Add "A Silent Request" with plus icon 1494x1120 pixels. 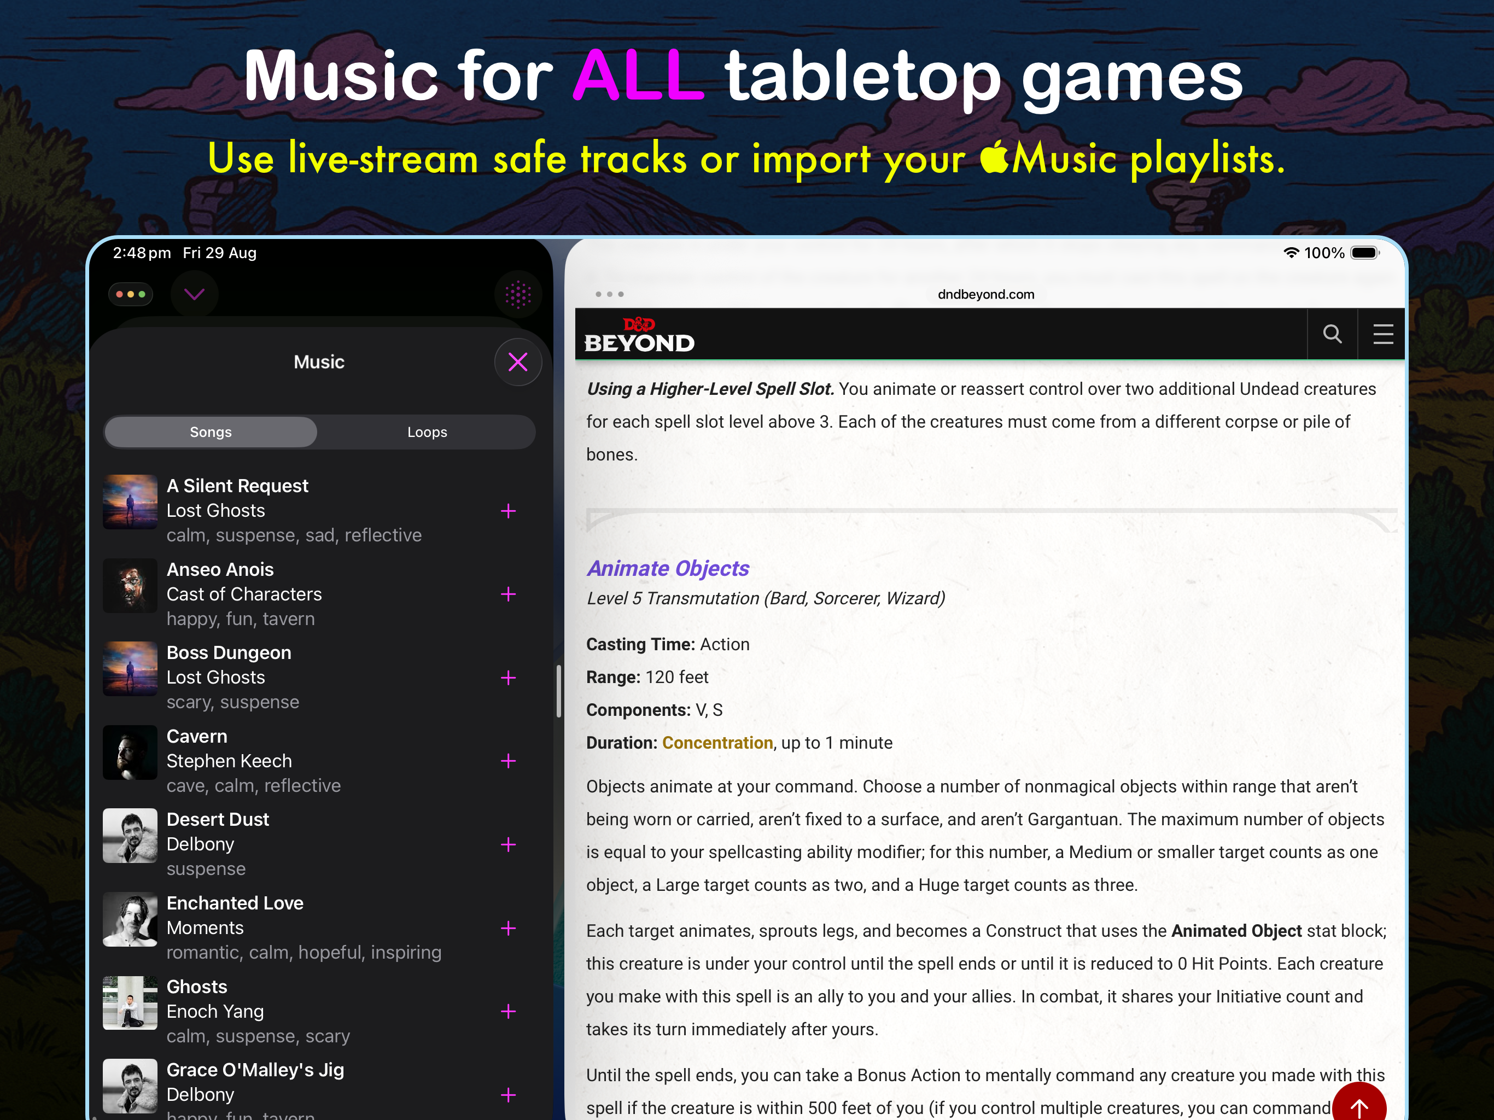(508, 511)
